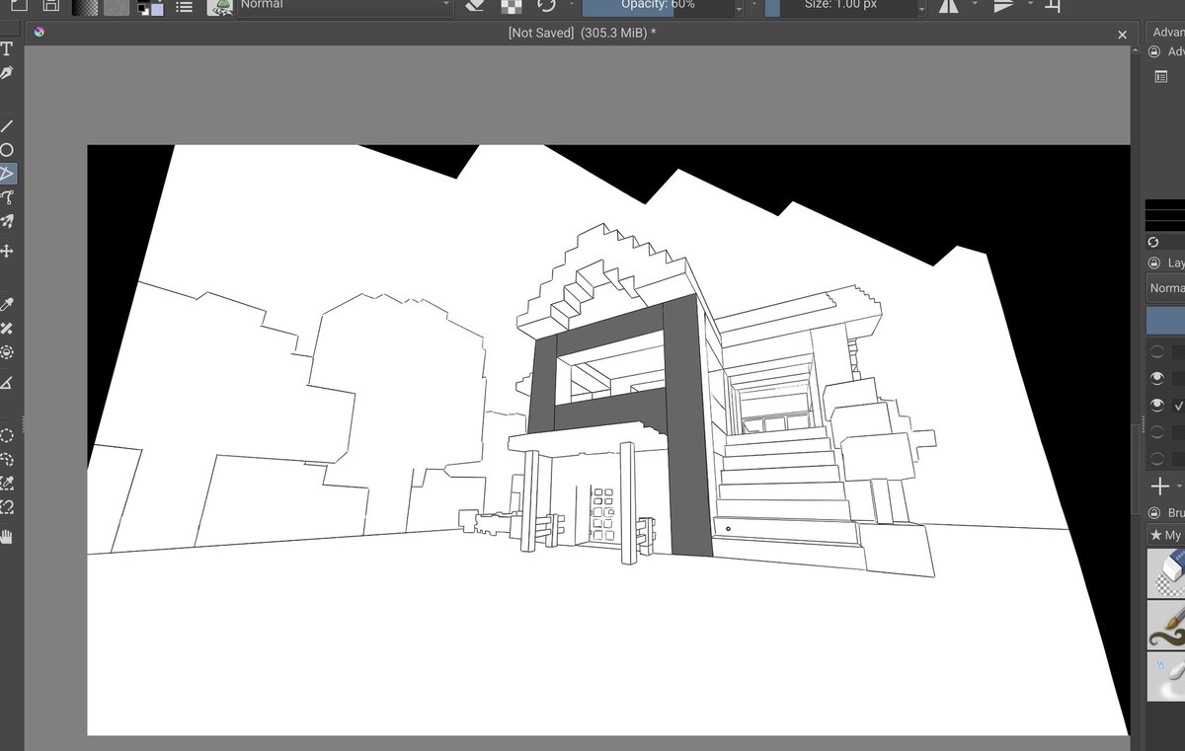Hide the checked third layer via eye icon
Image resolution: width=1185 pixels, height=751 pixels.
pos(1156,406)
